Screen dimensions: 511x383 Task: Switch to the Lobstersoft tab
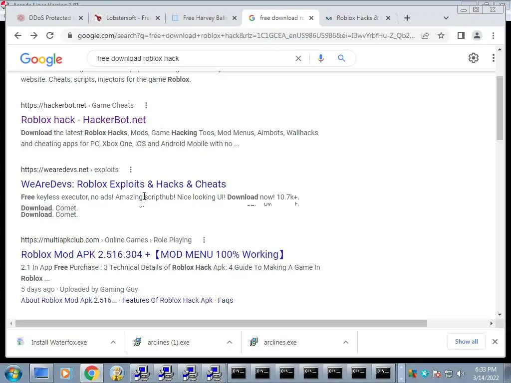point(127,18)
